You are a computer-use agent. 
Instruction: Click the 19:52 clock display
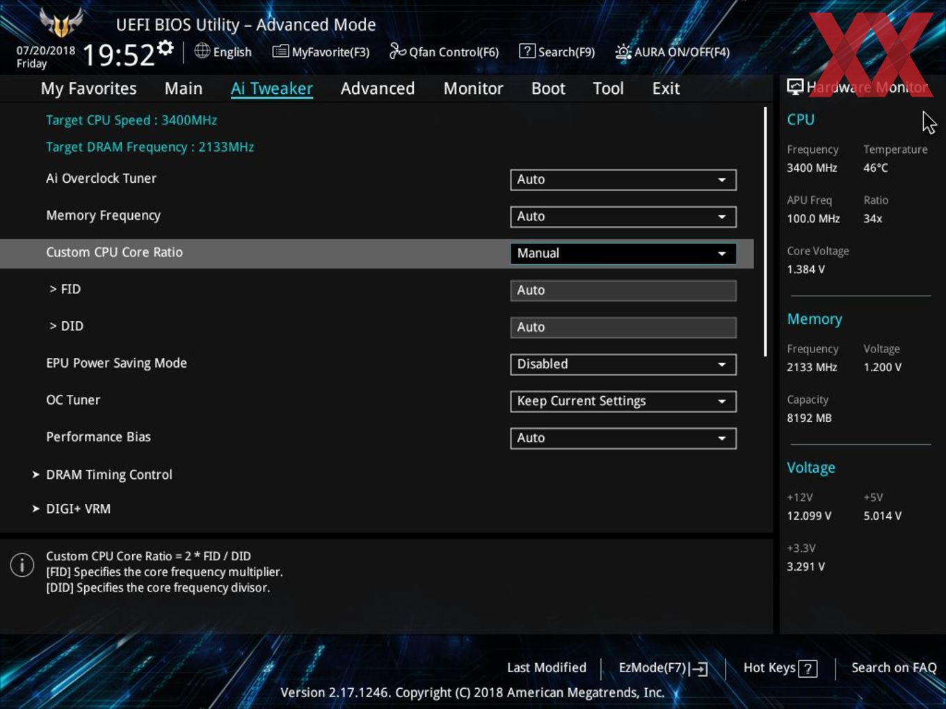point(119,54)
